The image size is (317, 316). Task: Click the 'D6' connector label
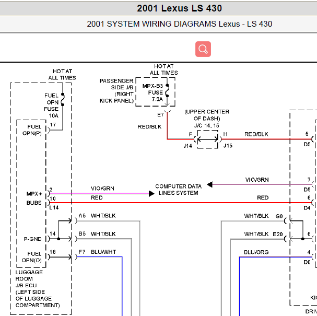click(x=307, y=262)
